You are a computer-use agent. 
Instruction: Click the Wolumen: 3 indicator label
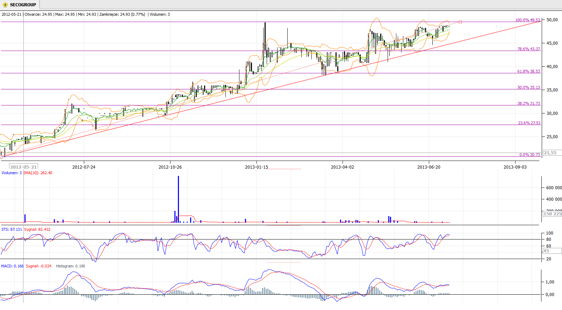click(12, 173)
